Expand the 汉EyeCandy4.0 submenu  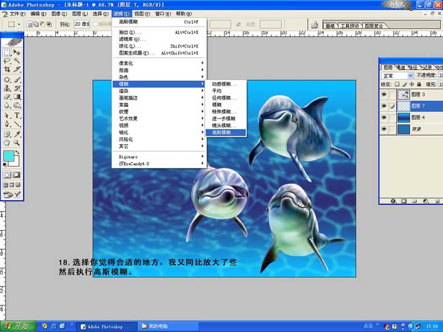click(159, 164)
